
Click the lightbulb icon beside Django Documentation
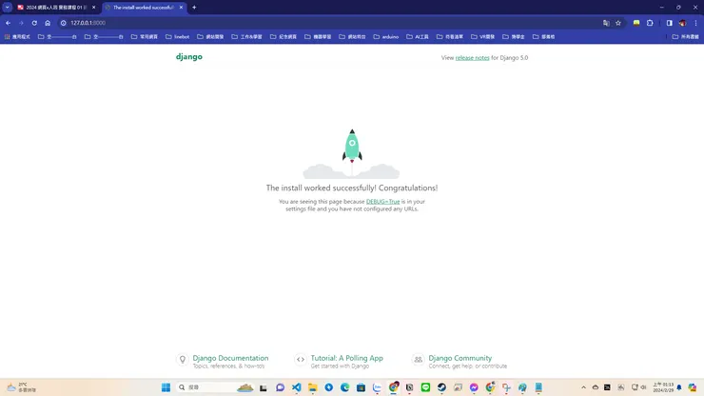183,359
